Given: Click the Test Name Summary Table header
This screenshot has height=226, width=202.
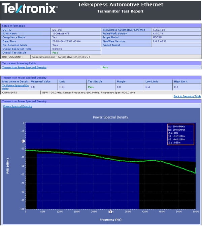Looking at the screenshot, I should [x=101, y=63].
